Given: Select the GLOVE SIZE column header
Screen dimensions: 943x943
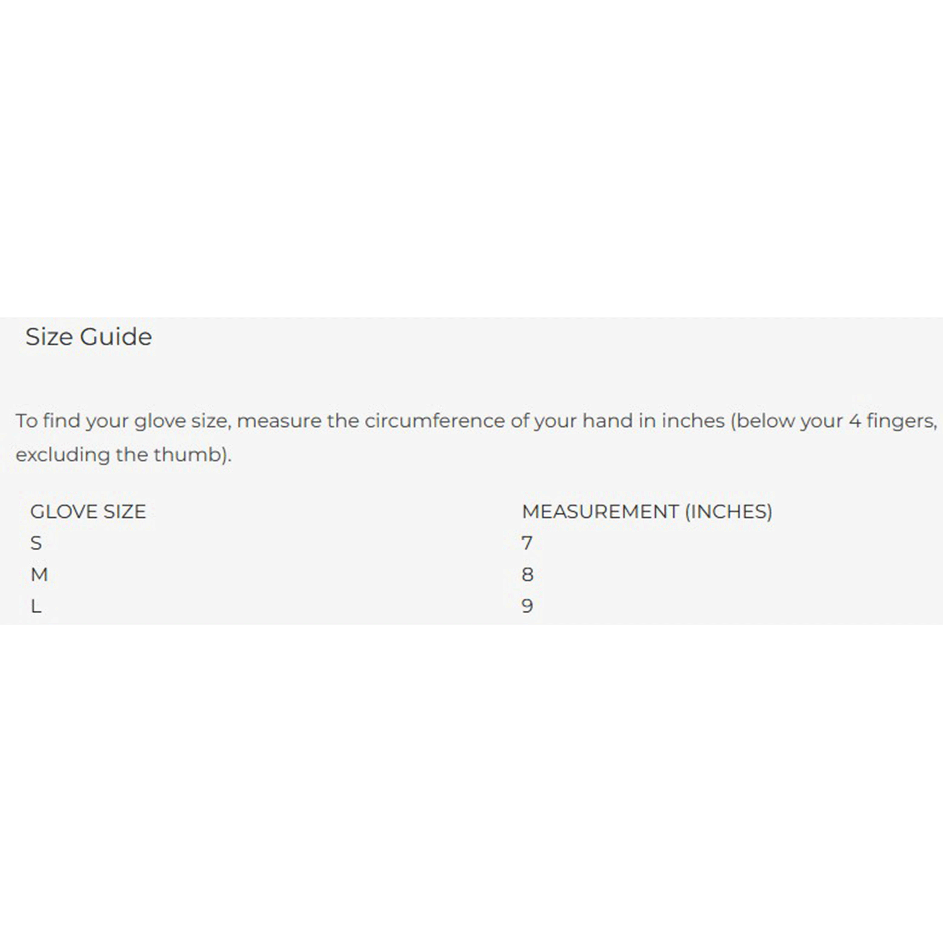Looking at the screenshot, I should [88, 512].
